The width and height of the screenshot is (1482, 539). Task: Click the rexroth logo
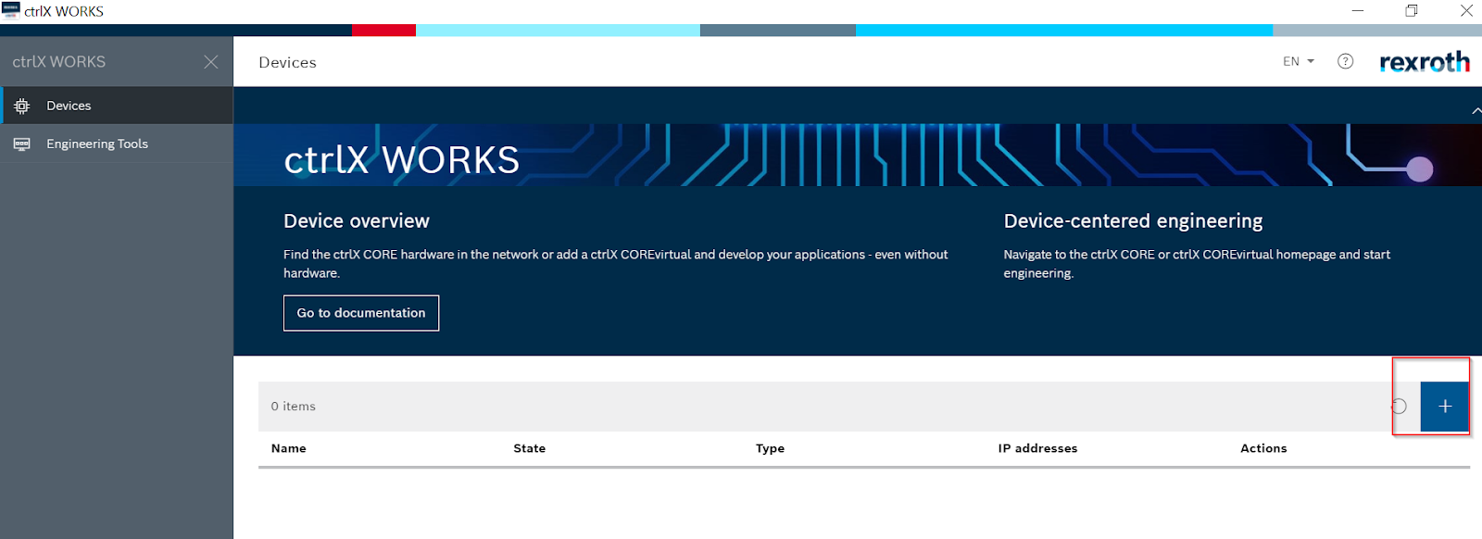coord(1425,62)
